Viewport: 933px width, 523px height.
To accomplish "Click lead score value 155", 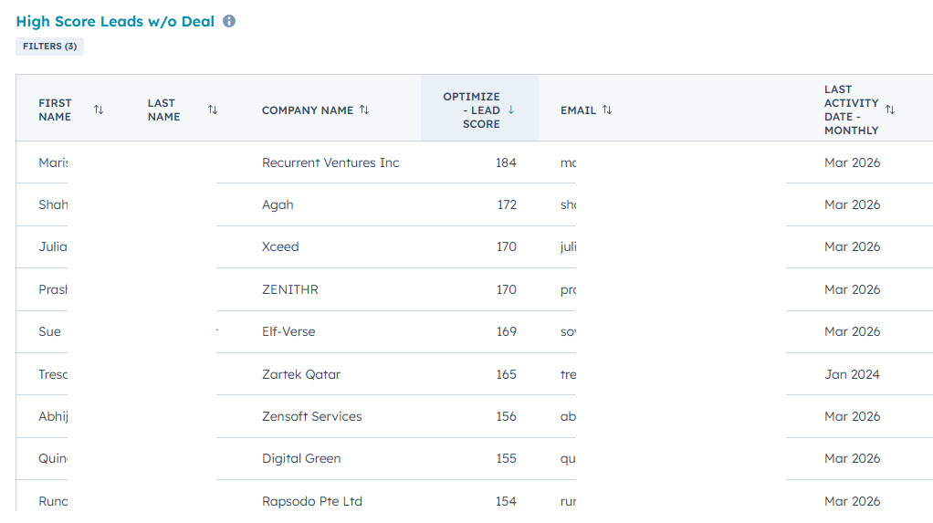I will click(507, 459).
